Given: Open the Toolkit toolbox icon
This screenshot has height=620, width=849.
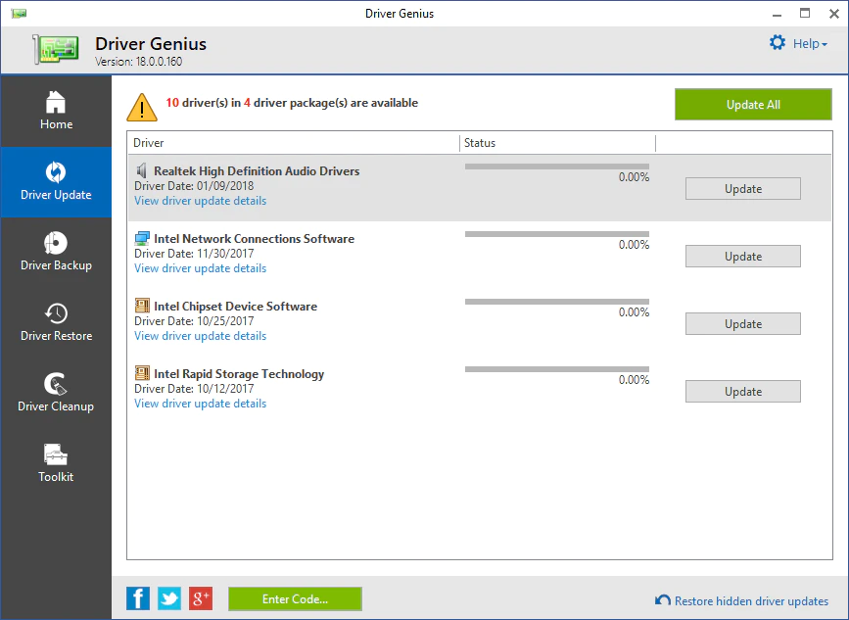Looking at the screenshot, I should click(56, 454).
